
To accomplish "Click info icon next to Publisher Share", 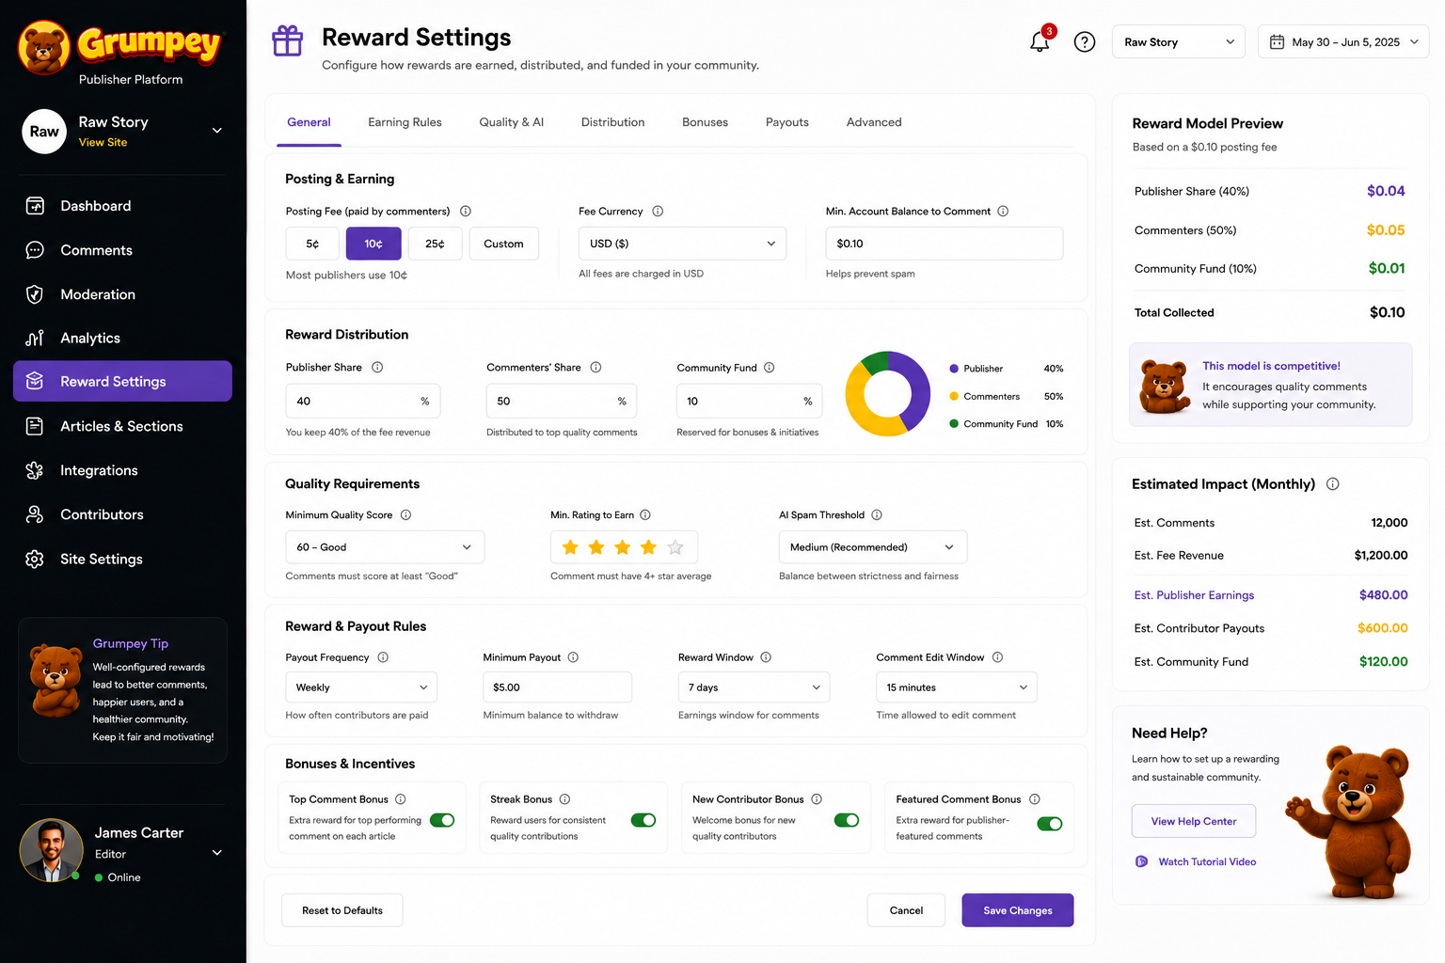I will [x=377, y=368].
